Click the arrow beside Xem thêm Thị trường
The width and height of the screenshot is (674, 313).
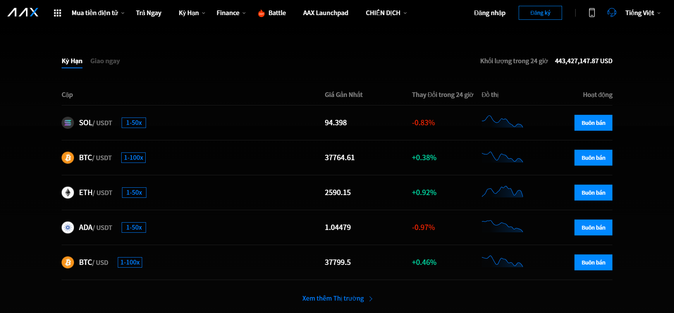pos(371,299)
